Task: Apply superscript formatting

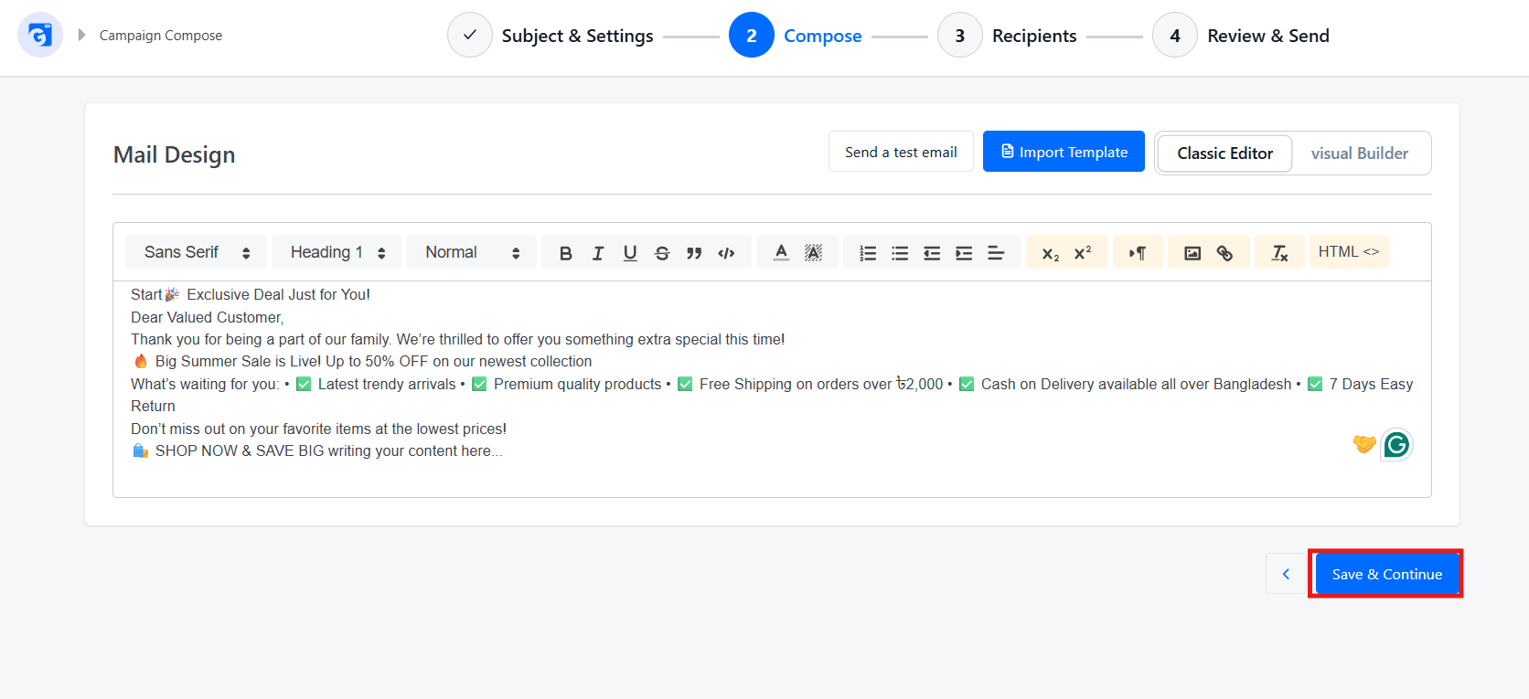Action: 1083,253
